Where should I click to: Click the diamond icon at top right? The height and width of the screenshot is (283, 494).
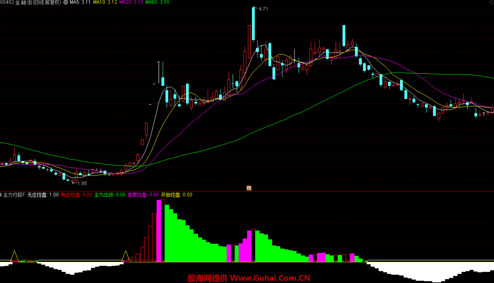491,2
